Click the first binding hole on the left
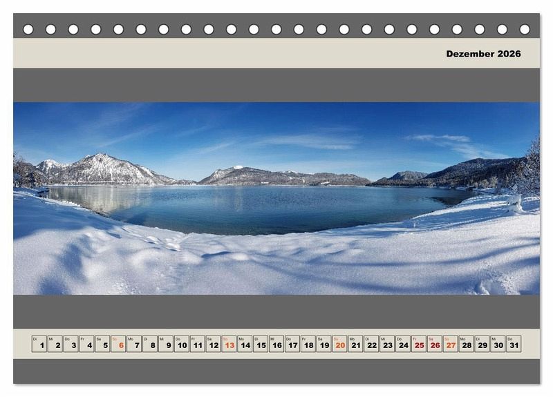553x397 pixels. tap(28, 29)
